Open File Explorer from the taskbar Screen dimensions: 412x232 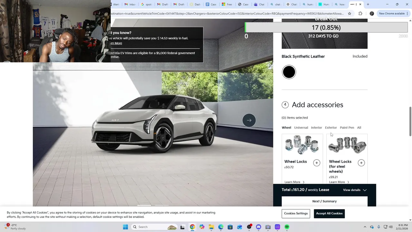211,227
